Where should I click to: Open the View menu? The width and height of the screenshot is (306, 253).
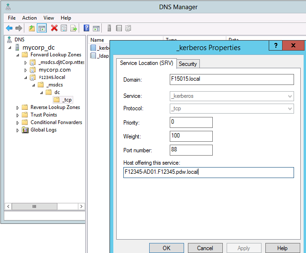click(x=49, y=18)
